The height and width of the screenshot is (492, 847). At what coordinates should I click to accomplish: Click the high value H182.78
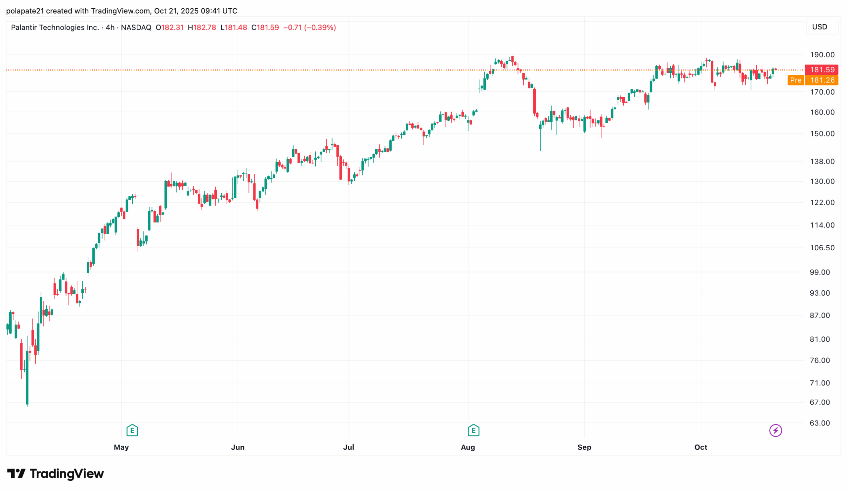tap(202, 27)
